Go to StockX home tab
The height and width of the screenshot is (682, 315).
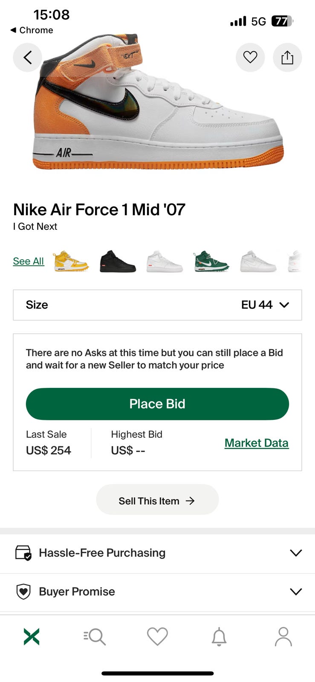pyautogui.click(x=32, y=637)
